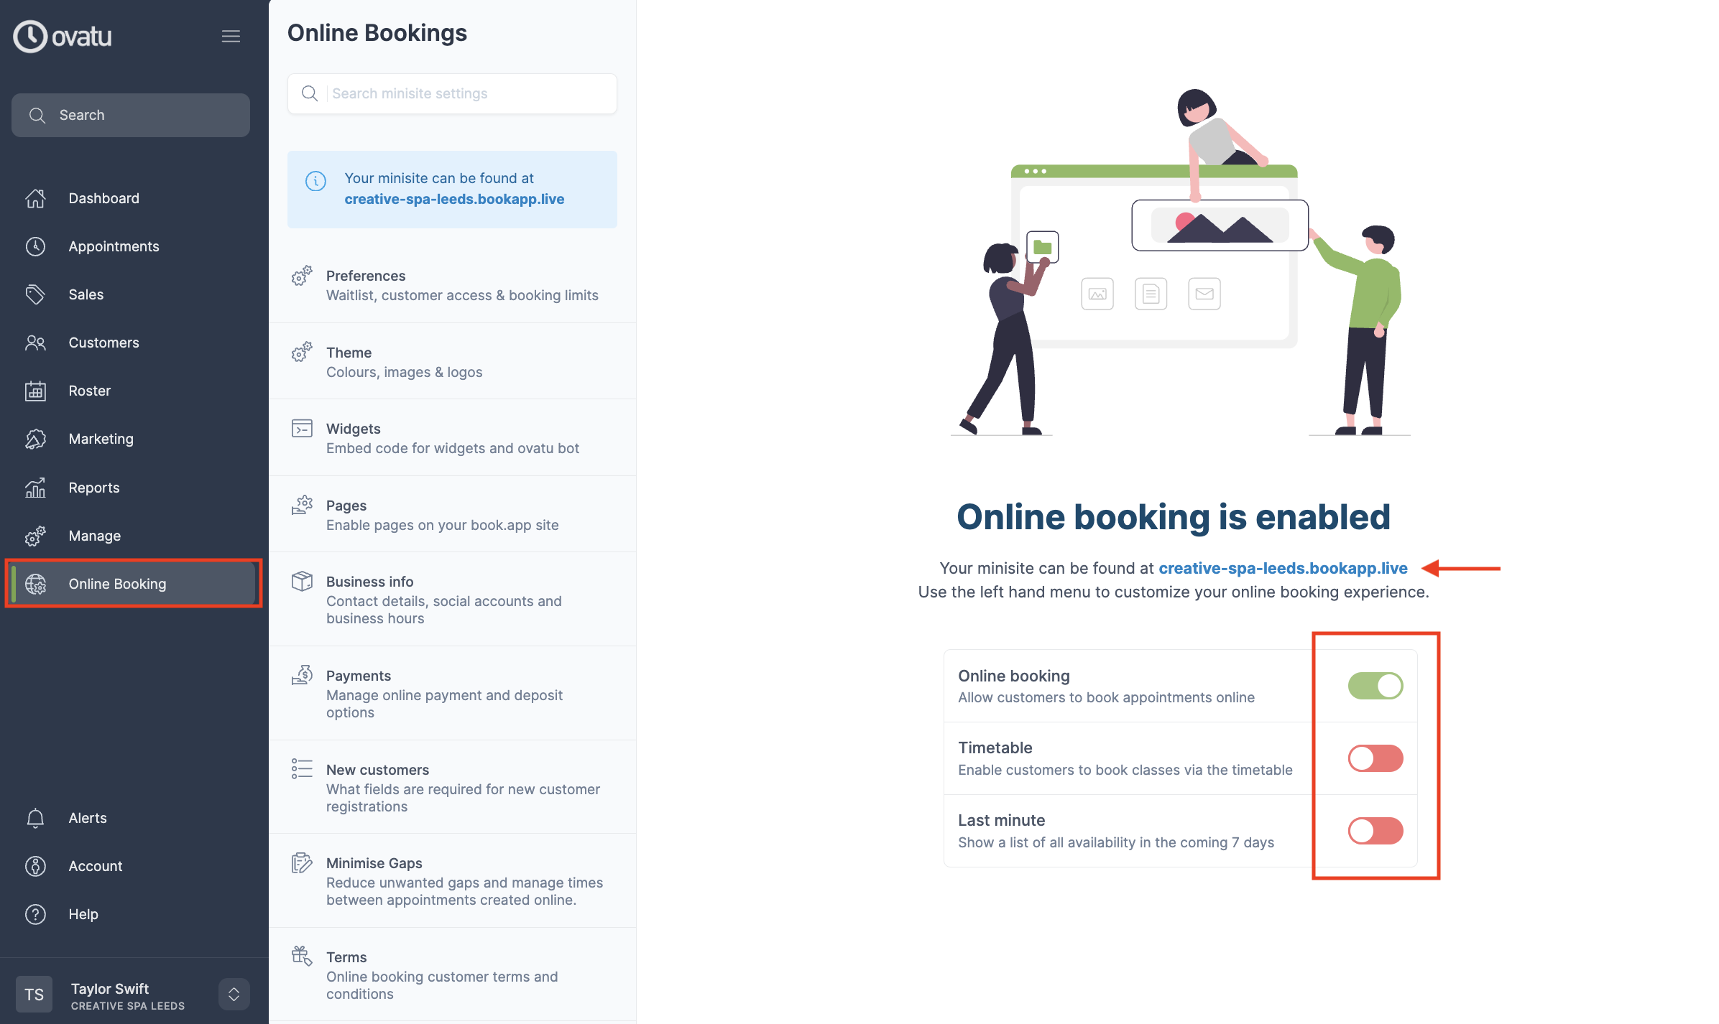Click the Roster calendar icon
The width and height of the screenshot is (1719, 1024).
(x=35, y=391)
